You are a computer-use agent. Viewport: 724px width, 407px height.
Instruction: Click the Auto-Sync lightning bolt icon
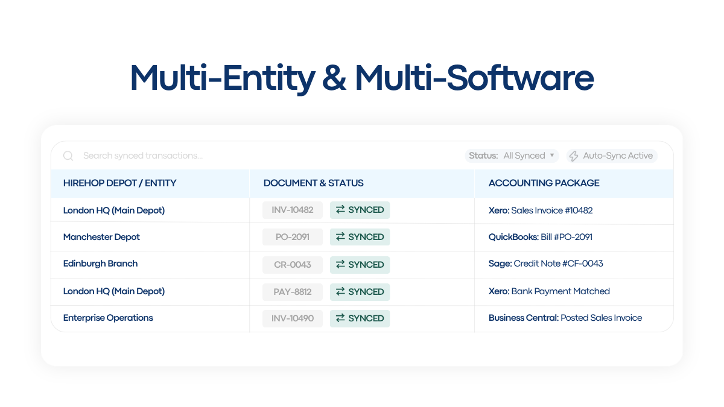(574, 156)
